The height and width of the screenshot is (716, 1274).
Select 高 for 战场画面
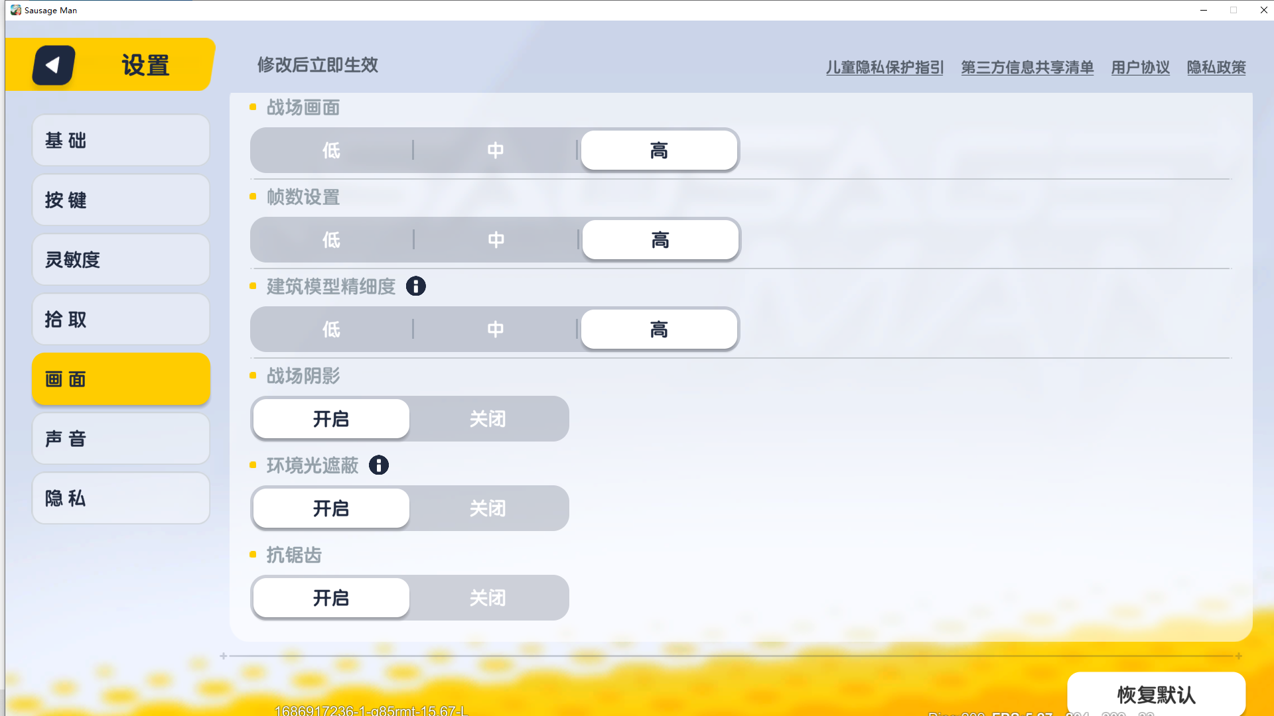[x=659, y=150]
